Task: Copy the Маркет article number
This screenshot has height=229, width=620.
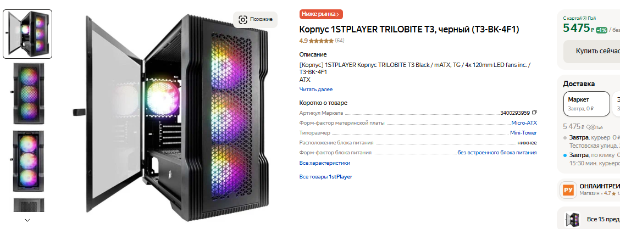Action: 534,113
